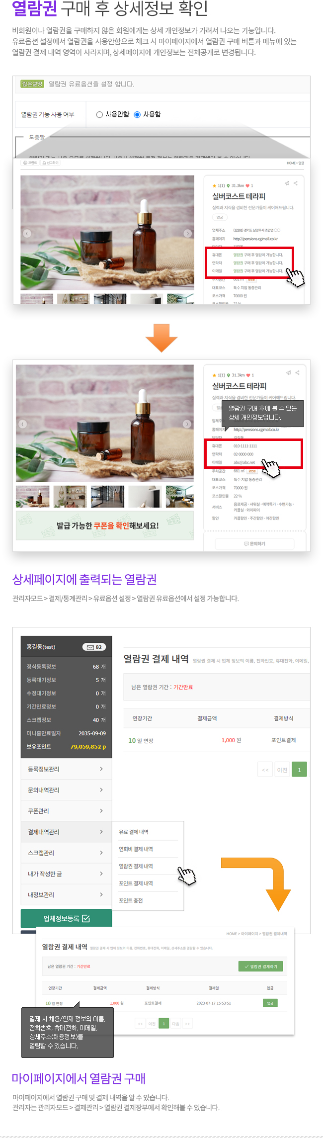Select page 1 in lower pagination

(164, 1024)
